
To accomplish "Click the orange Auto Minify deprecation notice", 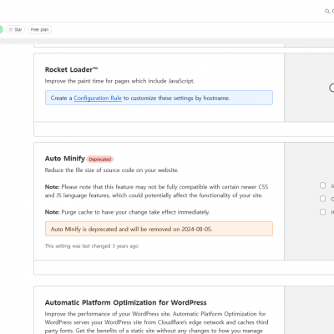I will point(159,229).
